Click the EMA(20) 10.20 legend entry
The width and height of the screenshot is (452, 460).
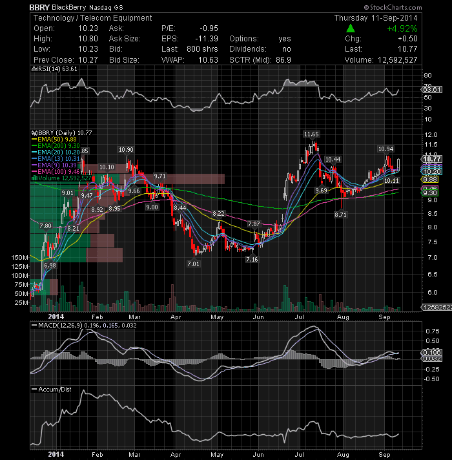tap(56, 152)
